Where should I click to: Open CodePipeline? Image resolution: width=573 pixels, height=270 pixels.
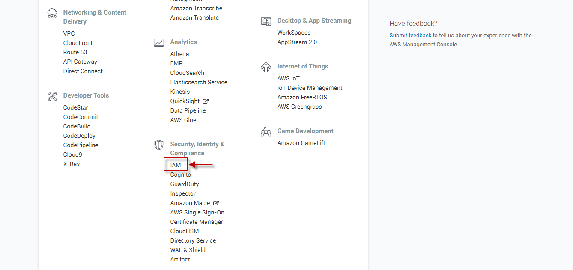pos(81,145)
